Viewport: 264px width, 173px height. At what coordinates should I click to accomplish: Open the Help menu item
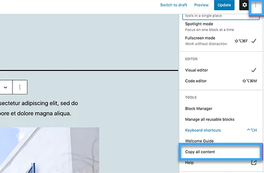[221, 162]
